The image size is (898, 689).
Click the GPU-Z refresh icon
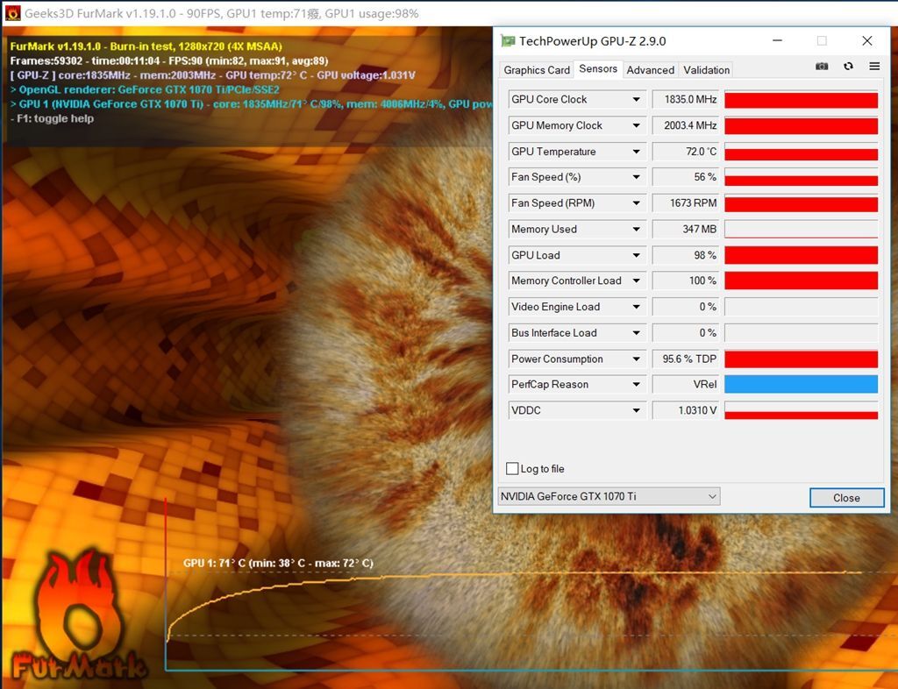click(848, 67)
